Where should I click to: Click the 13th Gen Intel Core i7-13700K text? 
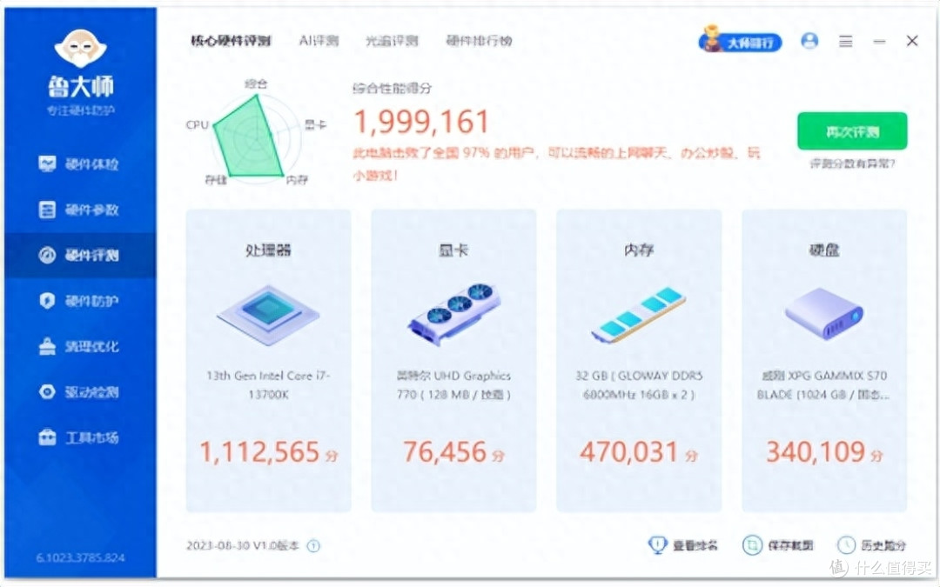coord(268,384)
